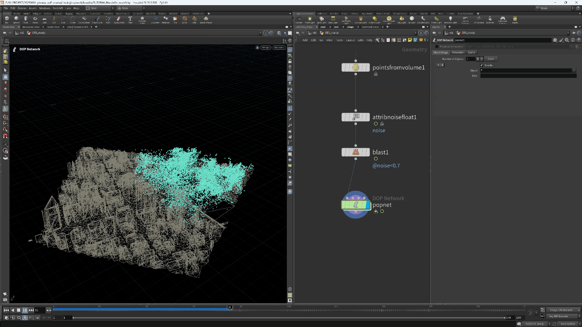Open the Redshift menu
The image size is (582, 327).
pos(58,8)
